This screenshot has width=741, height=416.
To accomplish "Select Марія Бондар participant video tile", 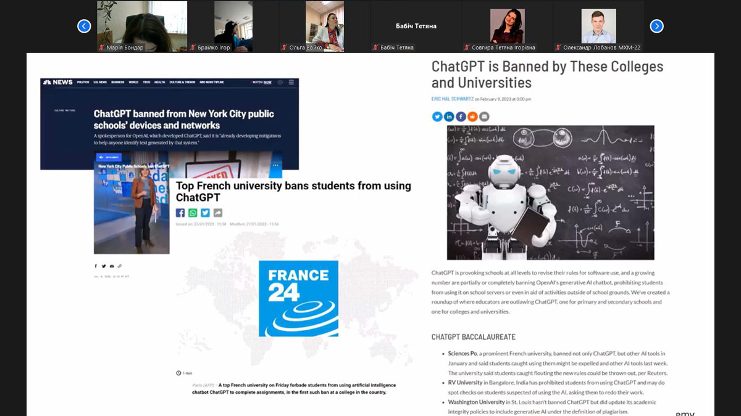I will click(142, 26).
